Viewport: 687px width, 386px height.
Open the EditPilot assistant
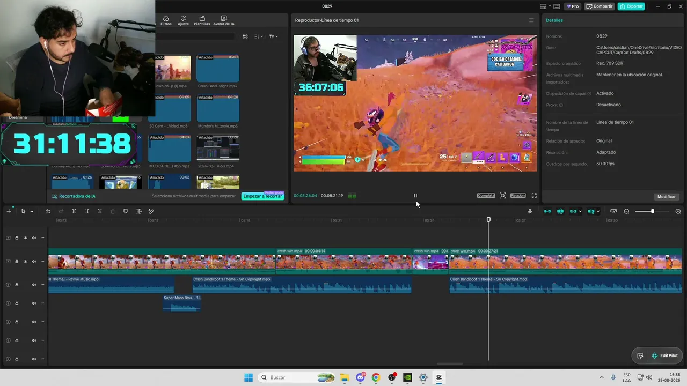pyautogui.click(x=664, y=355)
